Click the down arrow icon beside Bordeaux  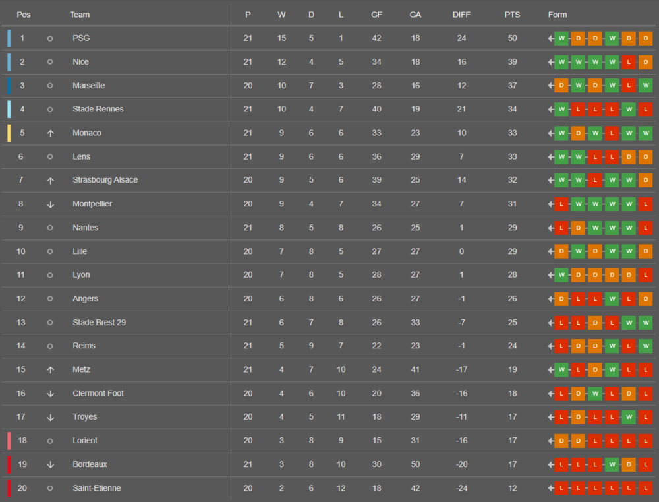point(51,464)
